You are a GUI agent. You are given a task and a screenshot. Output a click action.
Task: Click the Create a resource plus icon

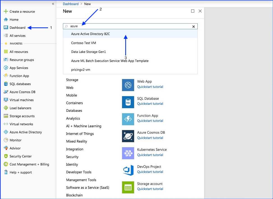tap(6, 11)
